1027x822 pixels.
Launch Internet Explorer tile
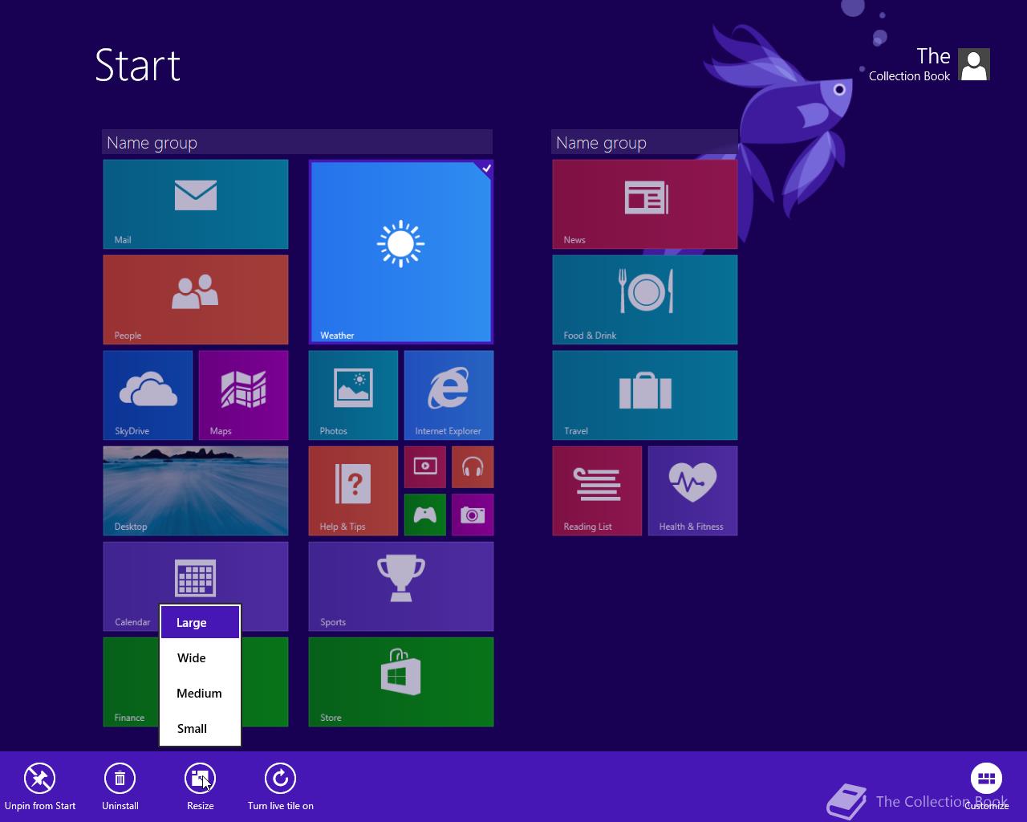(x=449, y=395)
